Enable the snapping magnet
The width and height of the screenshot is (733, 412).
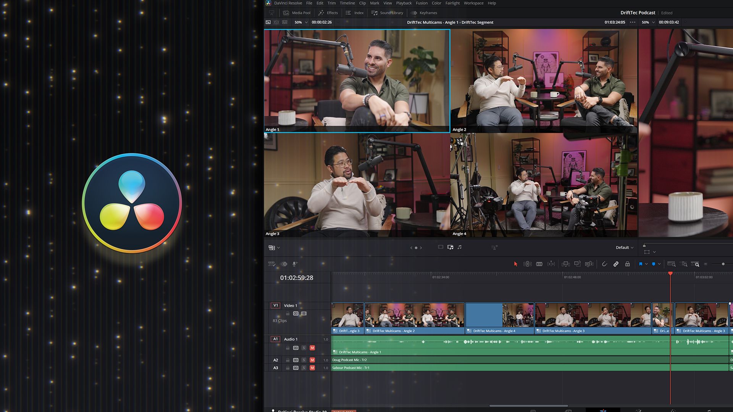(605, 264)
